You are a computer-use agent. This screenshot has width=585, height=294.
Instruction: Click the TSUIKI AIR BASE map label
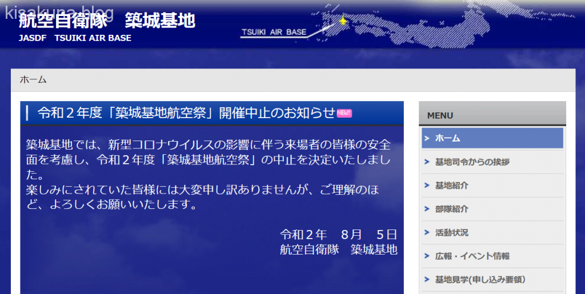tap(274, 33)
